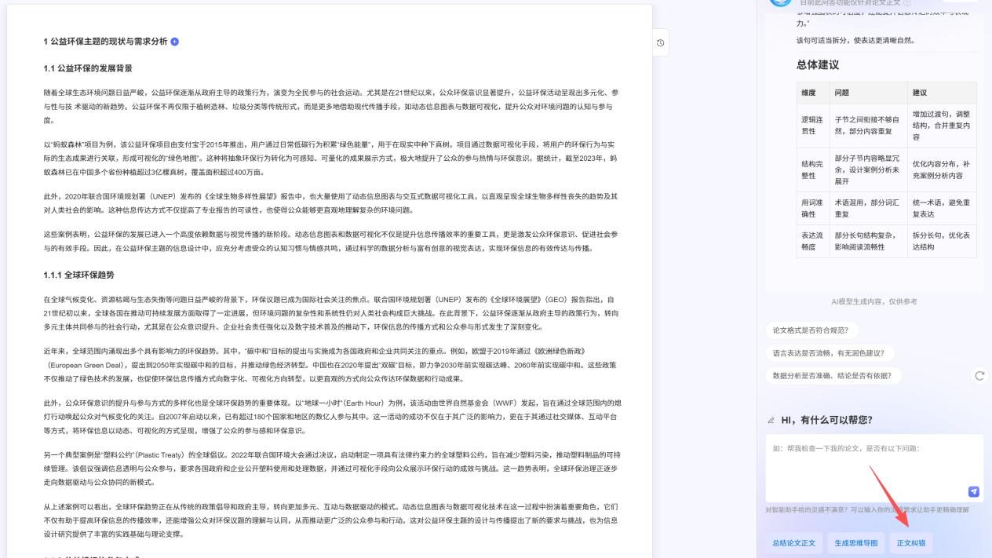Click table cell 逻辑连贯性
992x558 pixels.
point(813,126)
